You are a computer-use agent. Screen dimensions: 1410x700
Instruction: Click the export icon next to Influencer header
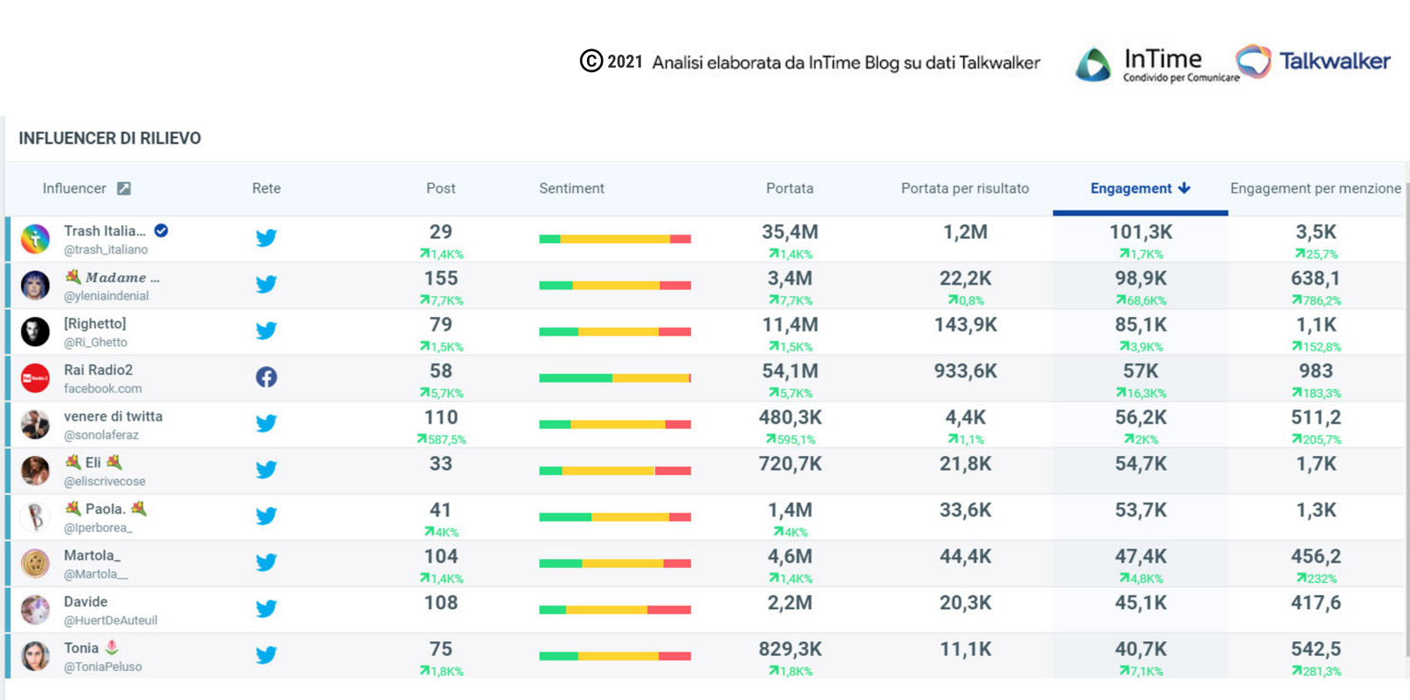(124, 188)
